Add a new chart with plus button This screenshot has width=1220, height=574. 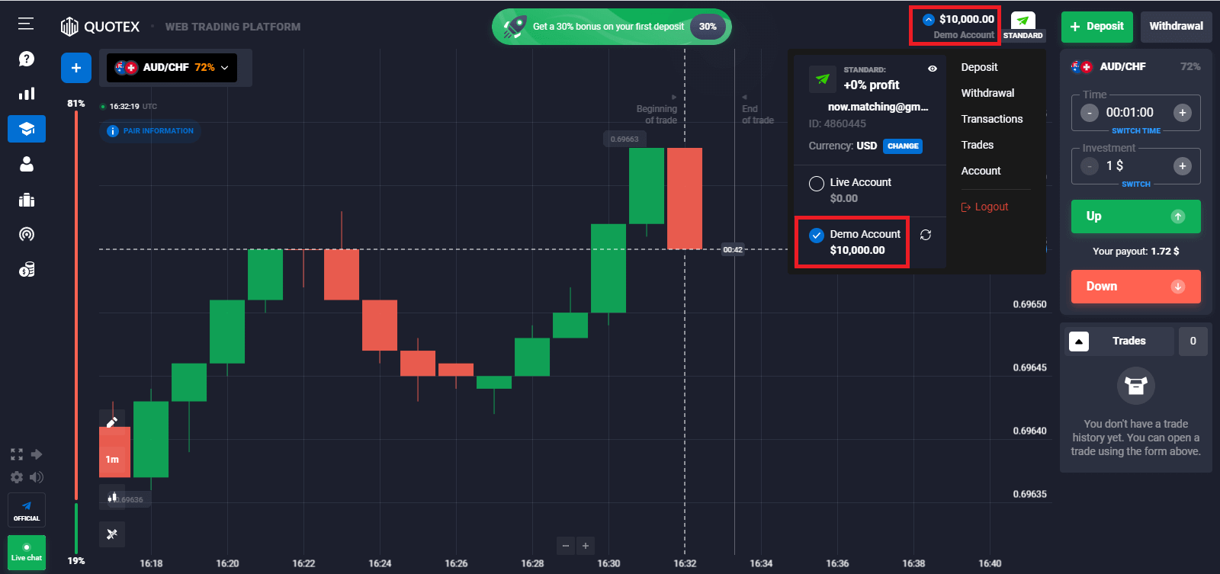pyautogui.click(x=76, y=68)
